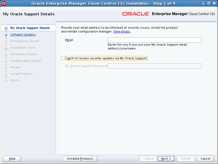The image size is (218, 164).
Task: Focus the Email input field
Action: pos(155,40)
